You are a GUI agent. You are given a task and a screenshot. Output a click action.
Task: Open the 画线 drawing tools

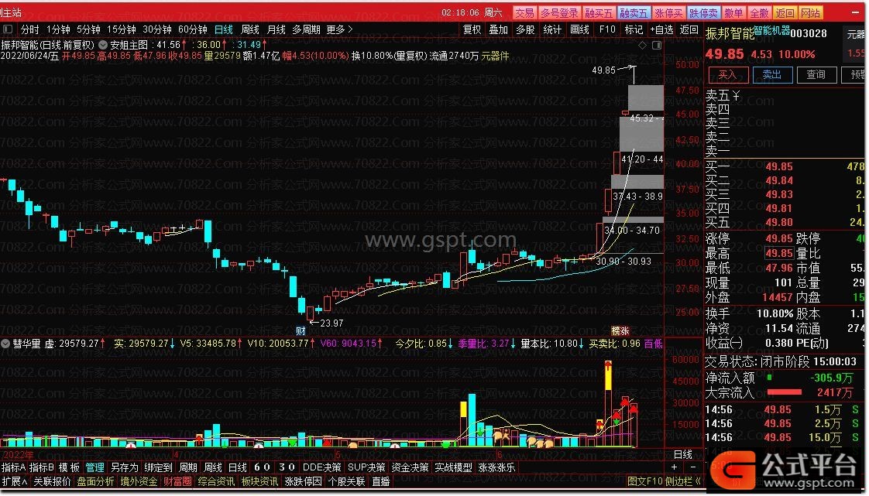[579, 29]
